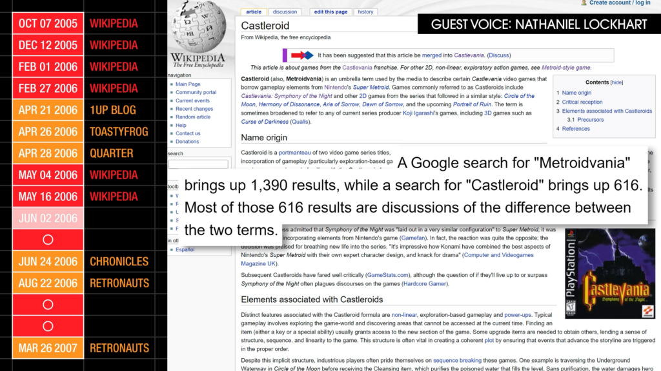Jump to Name origin via the Contents

(576, 92)
